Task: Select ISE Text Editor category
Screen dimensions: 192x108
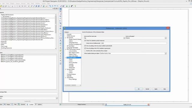Action: [70, 46]
